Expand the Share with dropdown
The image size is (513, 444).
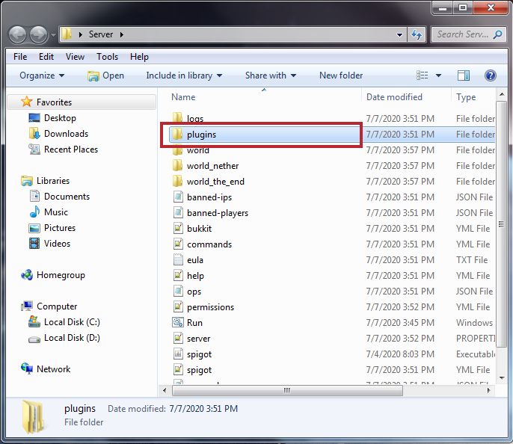tap(271, 75)
